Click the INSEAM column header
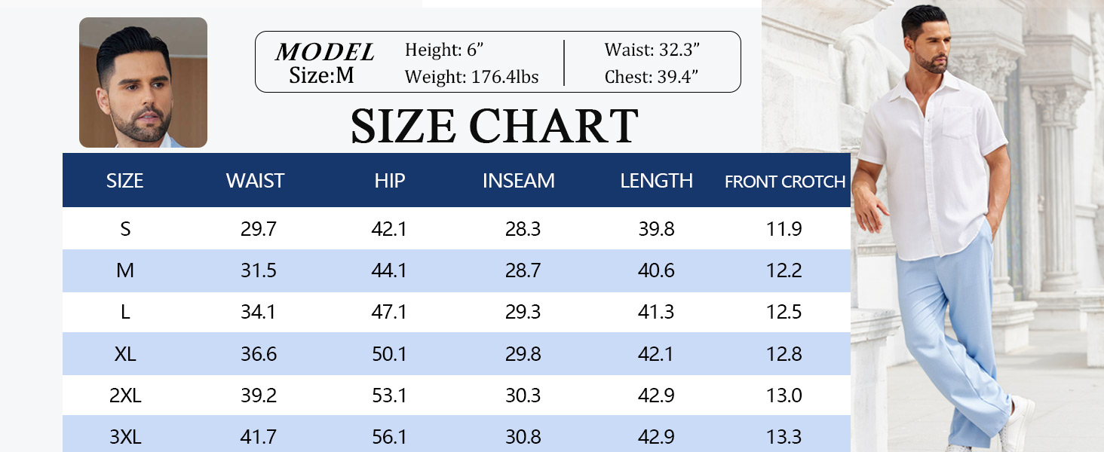 tap(518, 181)
